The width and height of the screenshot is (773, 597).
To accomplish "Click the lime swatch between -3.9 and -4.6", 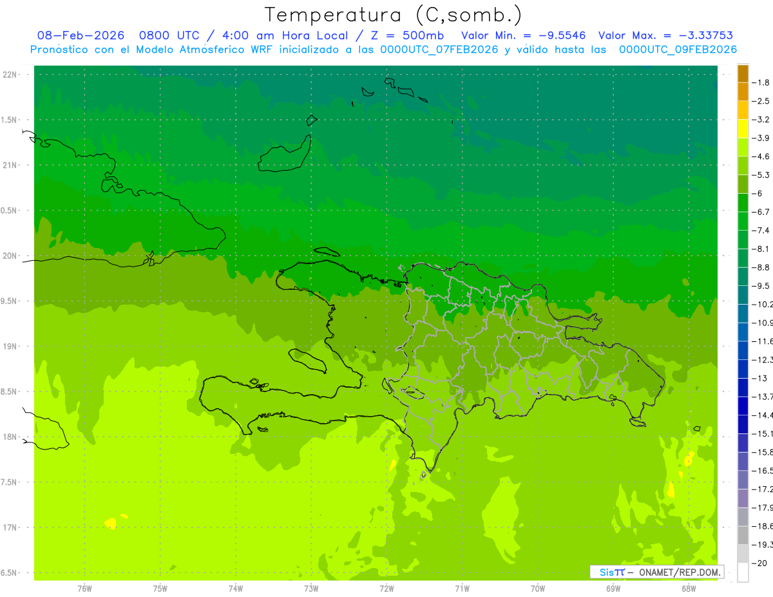I will coord(743,147).
